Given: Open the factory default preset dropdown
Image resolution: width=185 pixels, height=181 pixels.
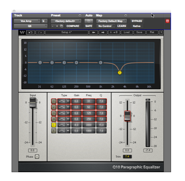Looking at the screenshot, I should [x=66, y=21].
